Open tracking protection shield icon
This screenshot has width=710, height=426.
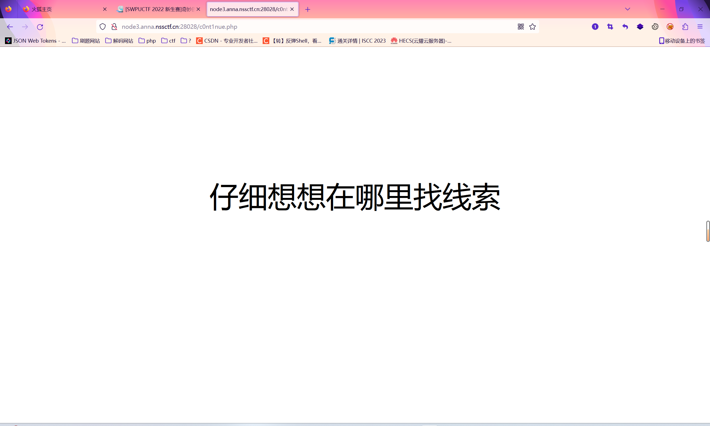[x=103, y=27]
